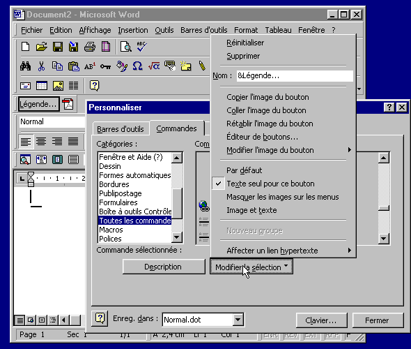Toggle Justify alignment
This screenshot has height=349, width=411.
(73, 142)
